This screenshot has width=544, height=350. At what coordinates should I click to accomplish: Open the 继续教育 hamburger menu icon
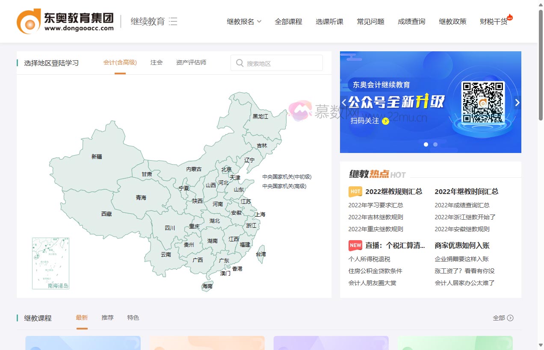(x=173, y=21)
